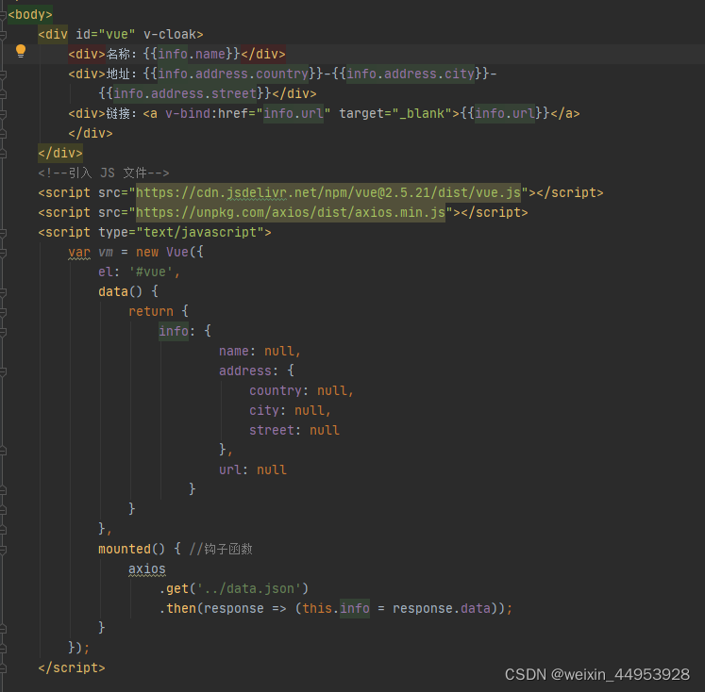Screen dimensions: 705x692
Task: Open the unpkg axios.min.js URL
Action: click(291, 213)
